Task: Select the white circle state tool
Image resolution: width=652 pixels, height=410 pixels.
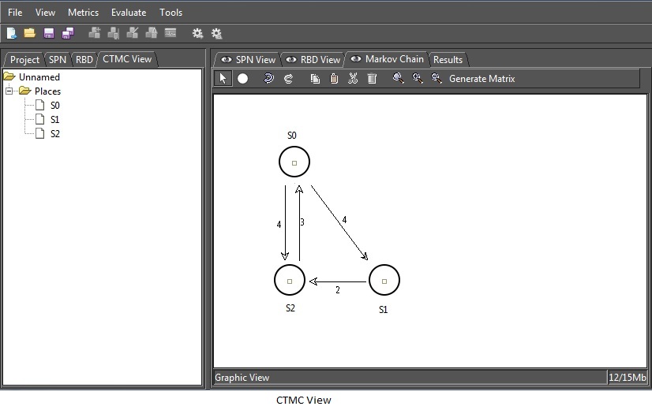Action: click(x=243, y=79)
